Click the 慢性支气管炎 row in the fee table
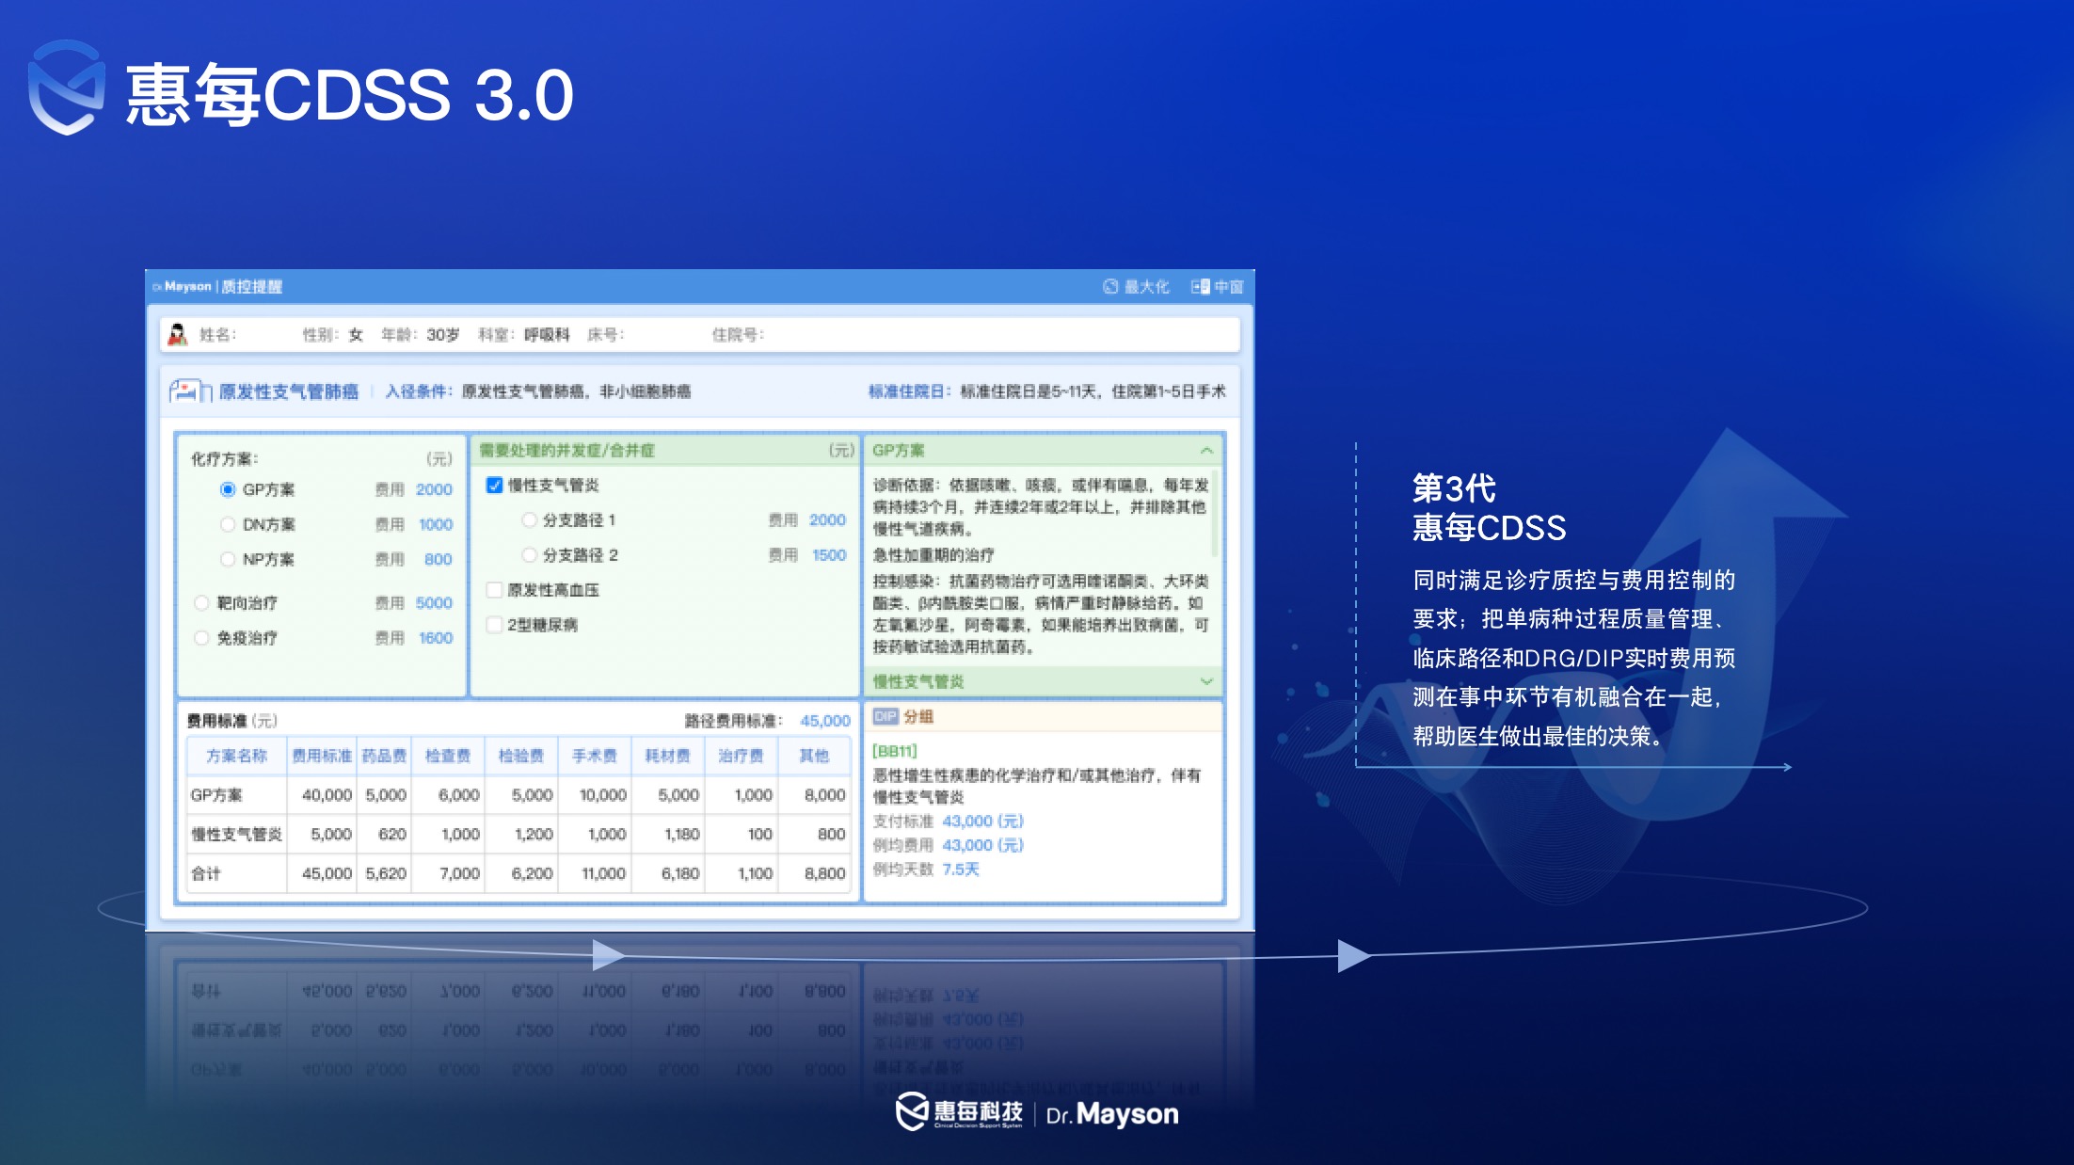 tap(518, 834)
